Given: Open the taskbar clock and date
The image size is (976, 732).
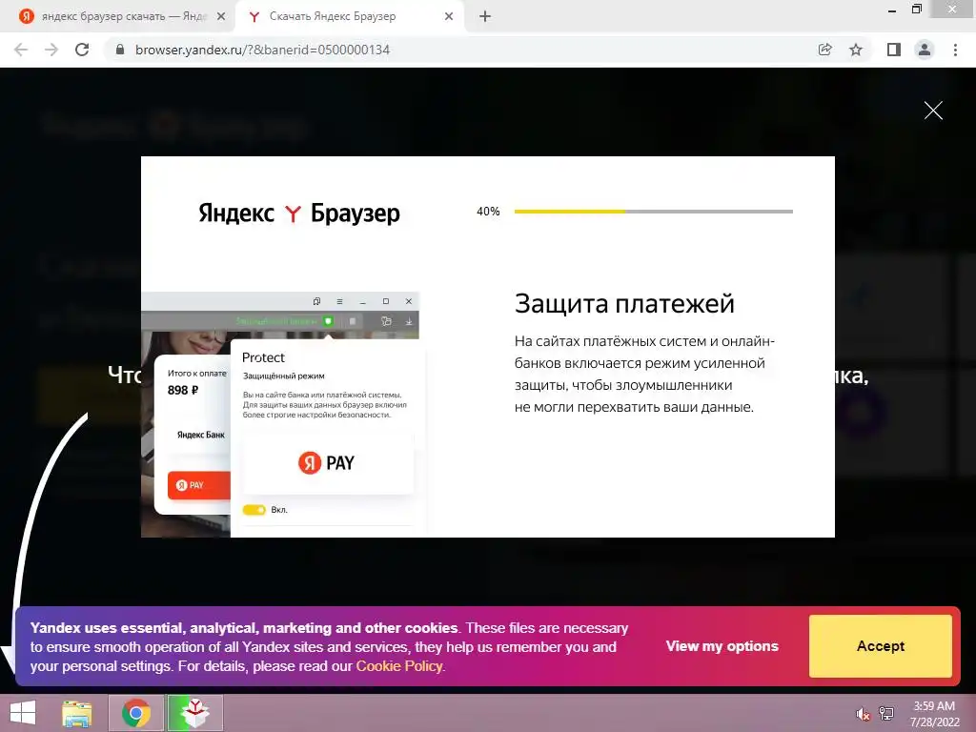Looking at the screenshot, I should tap(934, 714).
